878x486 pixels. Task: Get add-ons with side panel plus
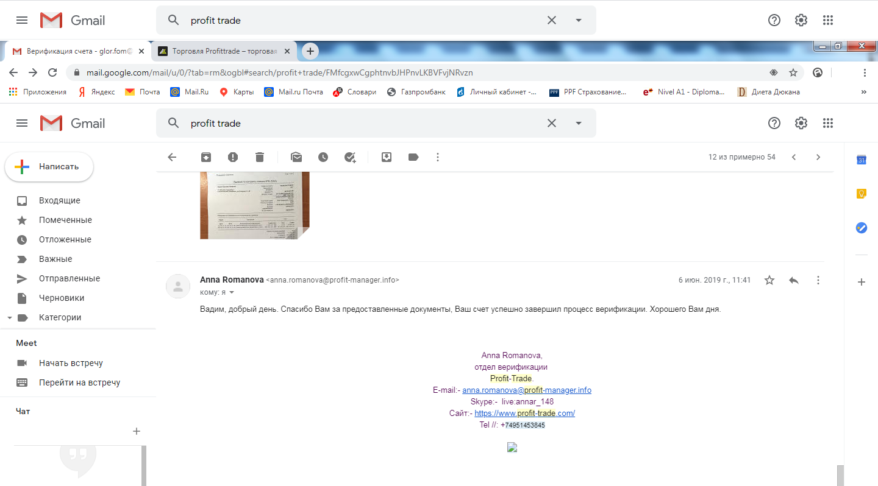pyautogui.click(x=862, y=282)
